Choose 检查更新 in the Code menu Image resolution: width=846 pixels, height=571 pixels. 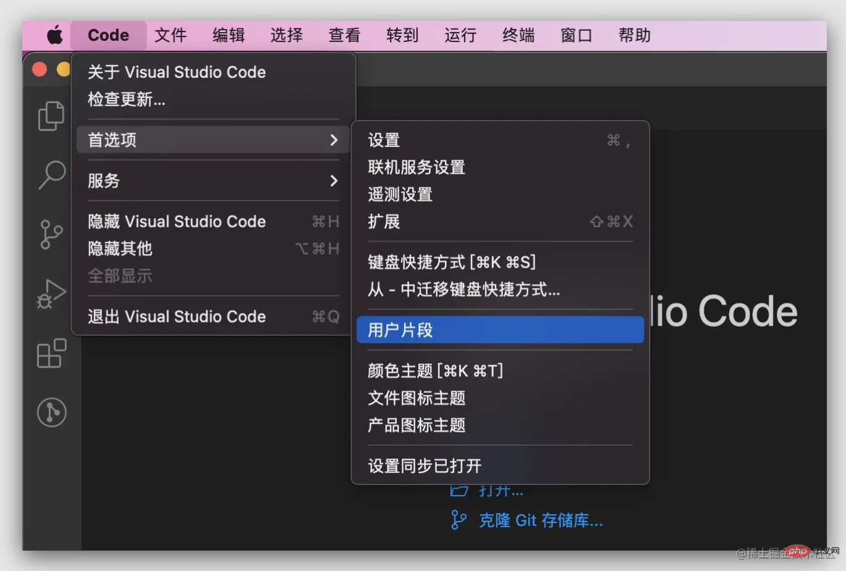(x=127, y=99)
